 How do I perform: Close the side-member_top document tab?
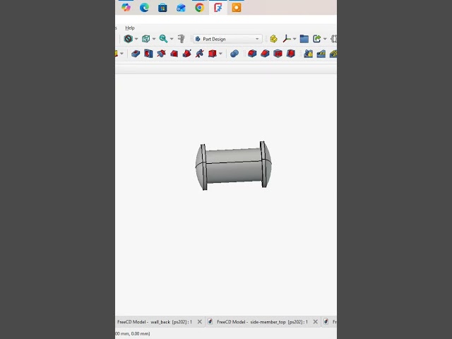[x=316, y=322]
